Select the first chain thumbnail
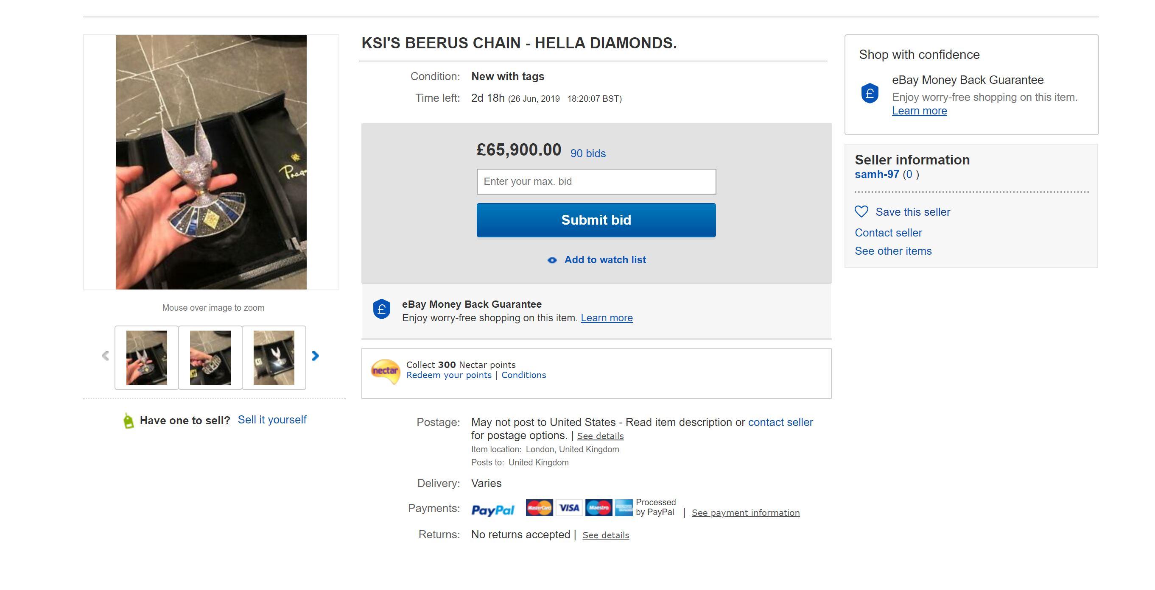Viewport: 1155px width, 590px height. [147, 357]
